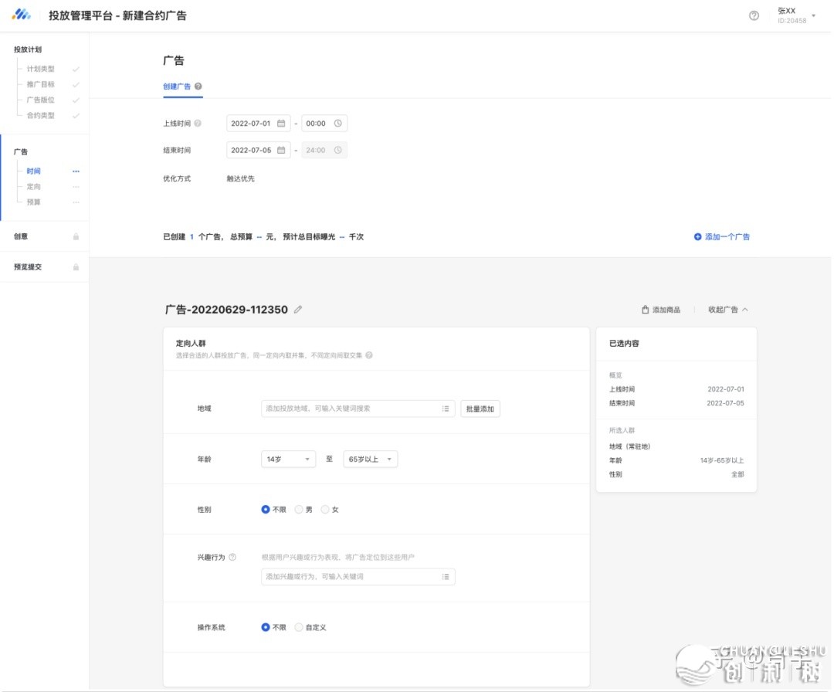The height and width of the screenshot is (692, 834).
Task: Click the checkmark icon beside 推广目标
Action: click(x=76, y=85)
